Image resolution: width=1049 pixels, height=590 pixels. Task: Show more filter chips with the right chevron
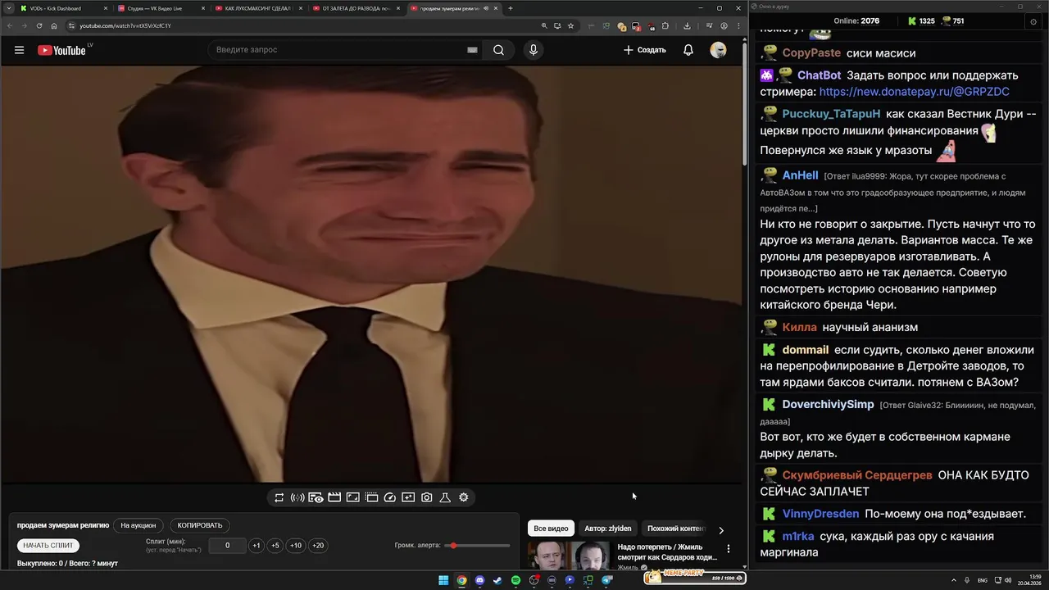[x=721, y=530]
